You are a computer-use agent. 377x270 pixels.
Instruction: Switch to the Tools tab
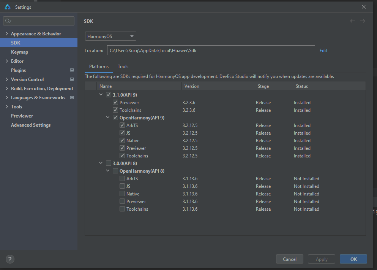coord(123,67)
